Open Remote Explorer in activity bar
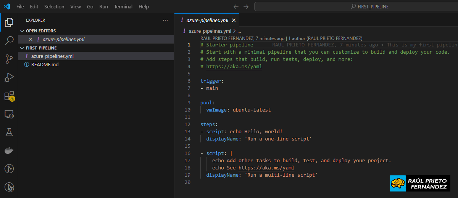Screen dimensions: 458x198 [9, 114]
